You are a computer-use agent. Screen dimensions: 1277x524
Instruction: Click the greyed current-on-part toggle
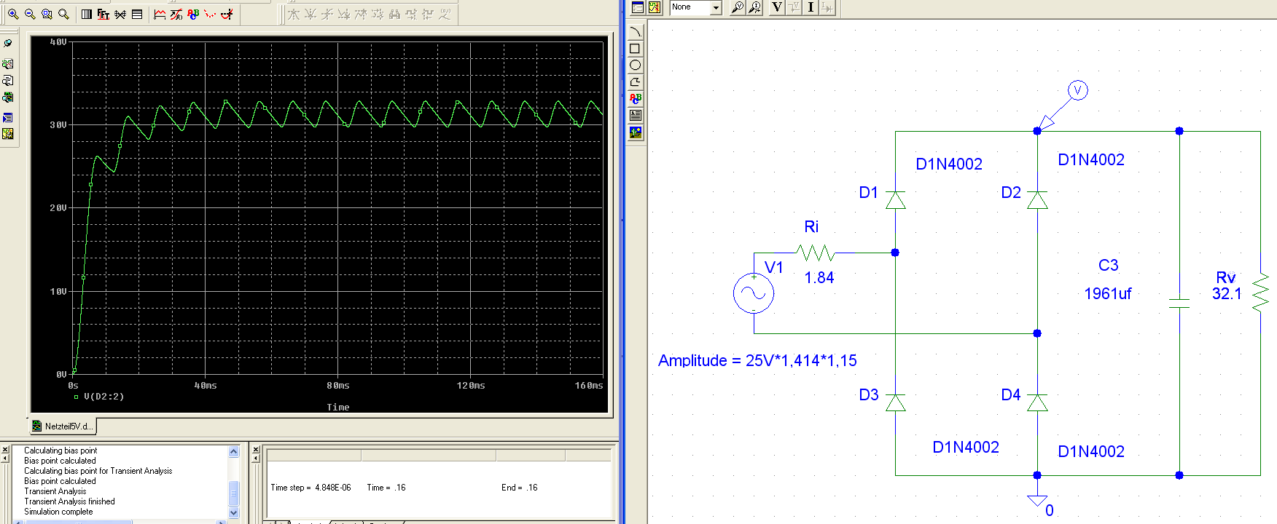pos(827,7)
